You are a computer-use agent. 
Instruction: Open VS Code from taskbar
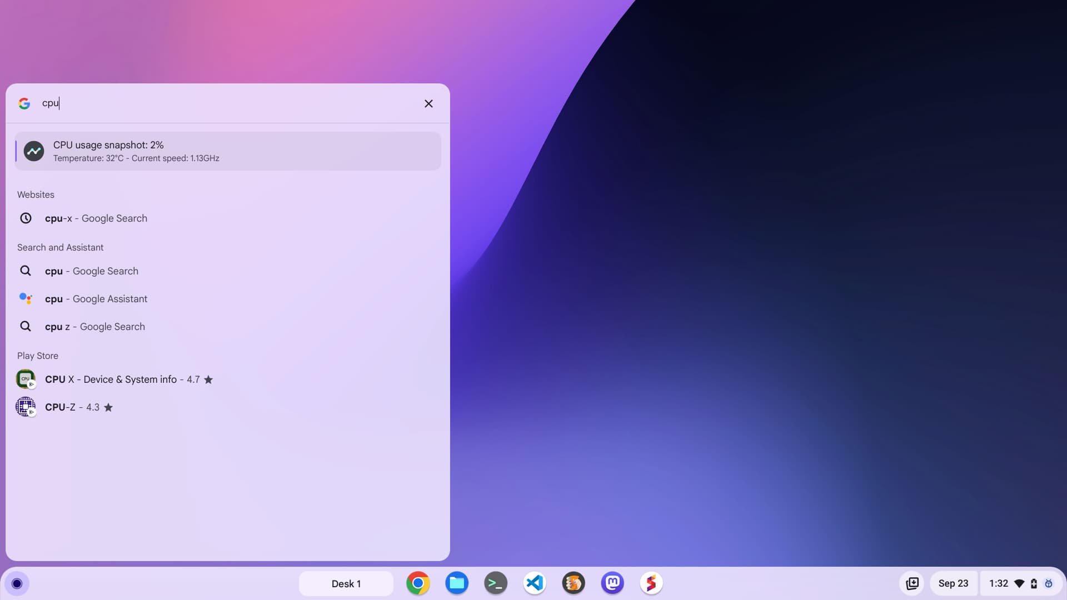click(x=534, y=582)
